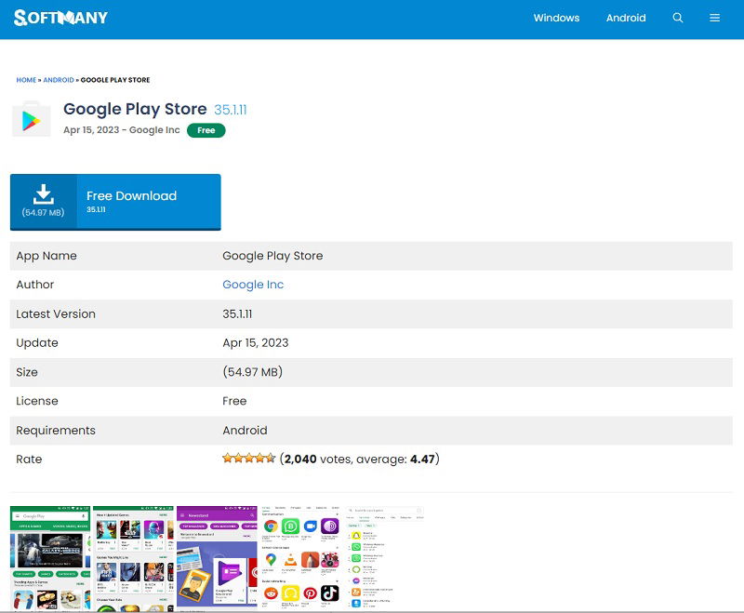
Task: Open purple Newsstand screenshot thumbnail
Action: coord(217,557)
